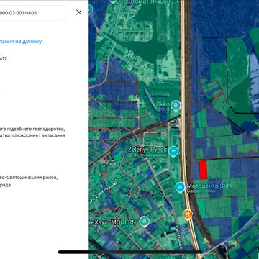Screen dimensions: 259x259
Task: Tap the black home indicator bar
Action: click(x=129, y=252)
